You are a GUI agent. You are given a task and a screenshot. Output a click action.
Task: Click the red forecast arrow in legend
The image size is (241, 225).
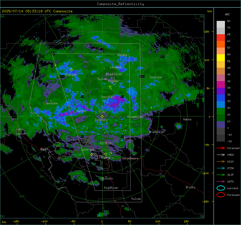[x=221, y=148]
